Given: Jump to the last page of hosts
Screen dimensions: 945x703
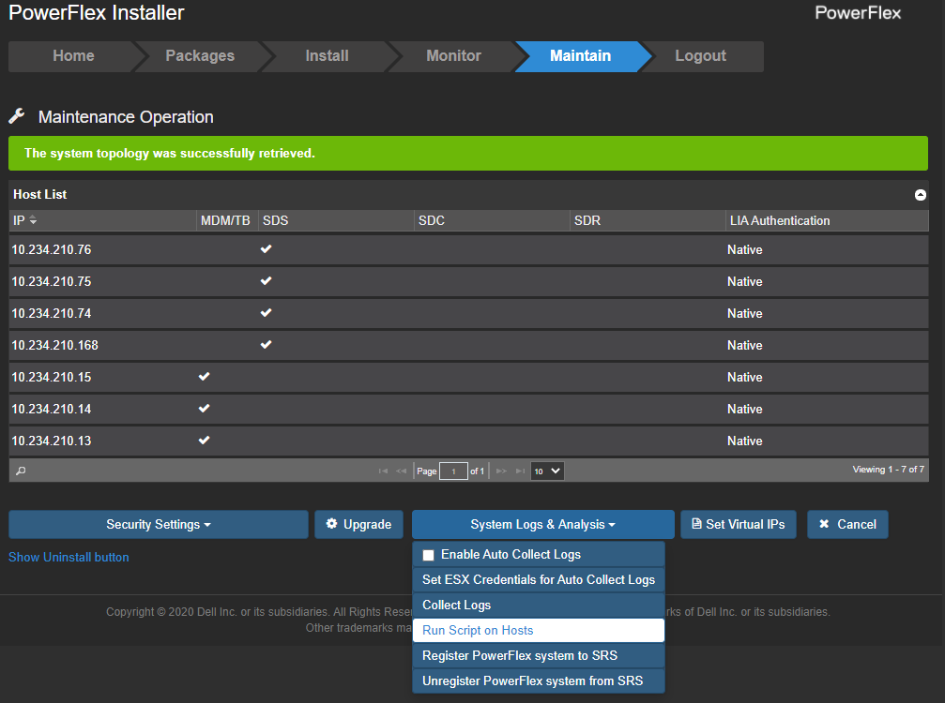Looking at the screenshot, I should pyautogui.click(x=520, y=471).
